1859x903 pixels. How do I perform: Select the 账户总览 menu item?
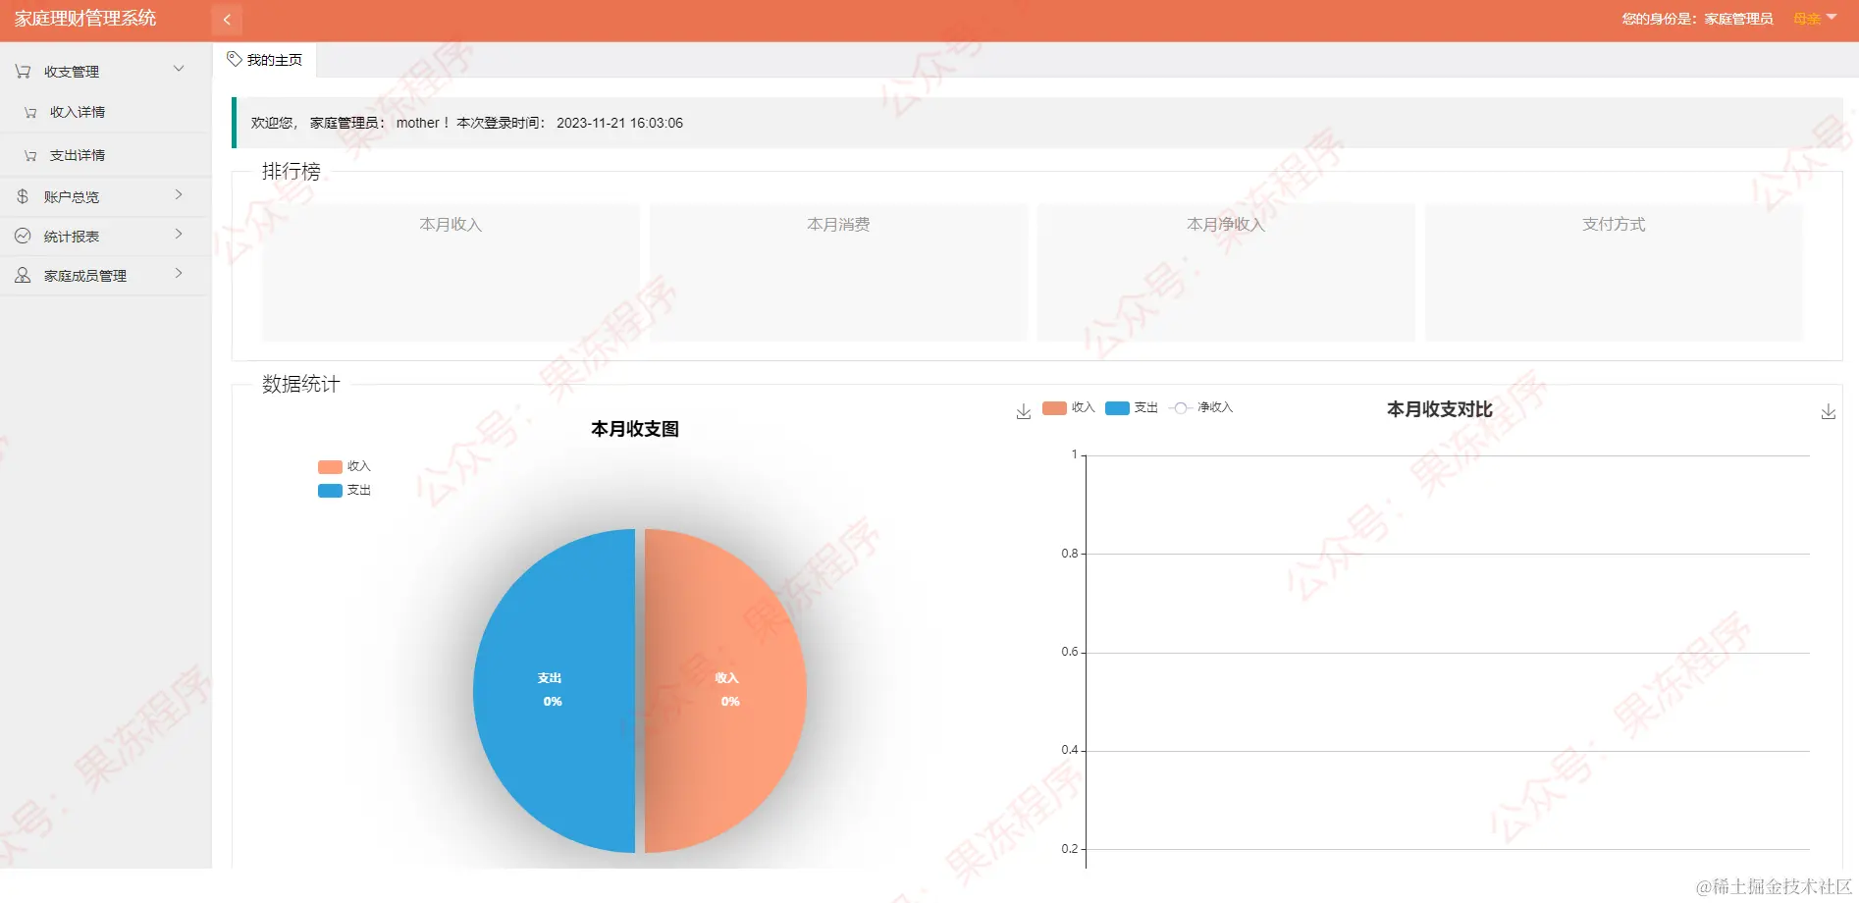[x=106, y=196]
